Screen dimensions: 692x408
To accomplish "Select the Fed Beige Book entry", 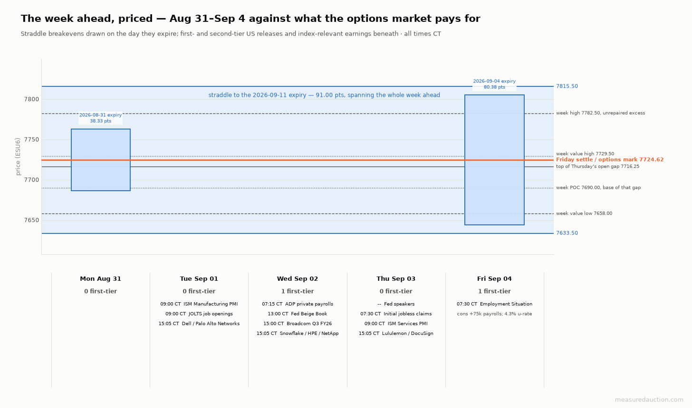I will tap(298, 314).
